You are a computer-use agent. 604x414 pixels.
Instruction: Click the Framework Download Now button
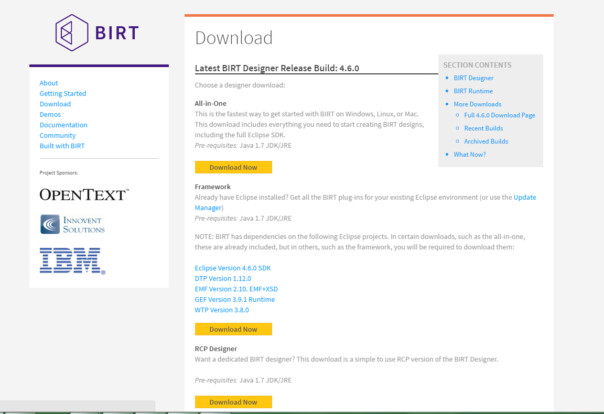[x=233, y=329]
